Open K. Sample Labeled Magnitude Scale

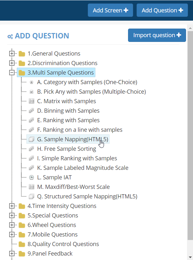pos(83,168)
